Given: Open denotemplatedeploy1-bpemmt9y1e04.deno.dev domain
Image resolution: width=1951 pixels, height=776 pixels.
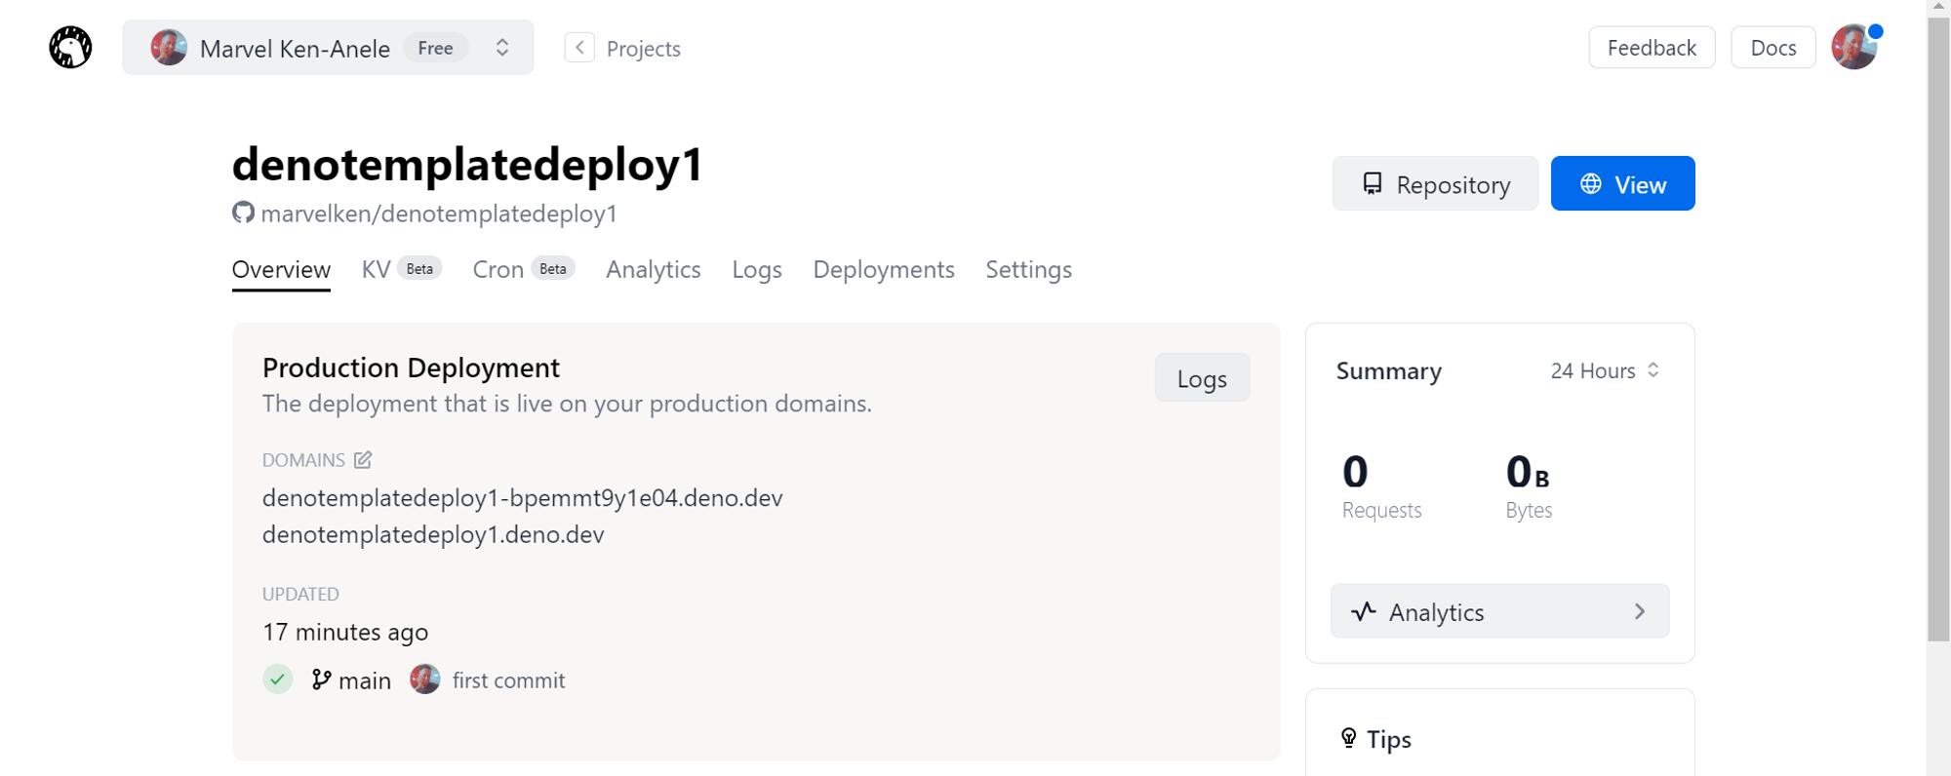Looking at the screenshot, I should pyautogui.click(x=522, y=497).
